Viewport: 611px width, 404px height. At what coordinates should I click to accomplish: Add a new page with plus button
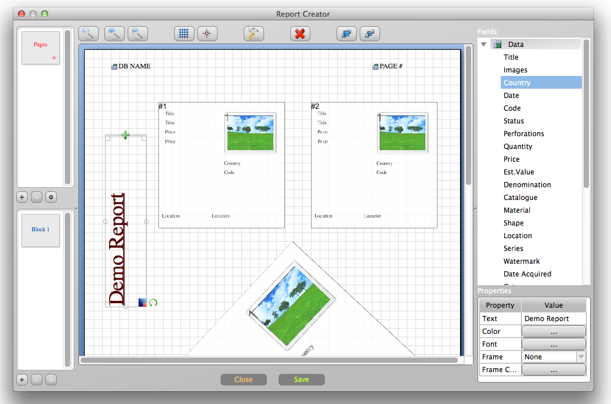pyautogui.click(x=22, y=197)
